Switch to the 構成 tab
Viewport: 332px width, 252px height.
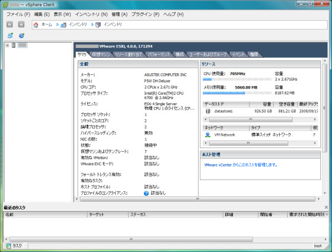coord(180,55)
